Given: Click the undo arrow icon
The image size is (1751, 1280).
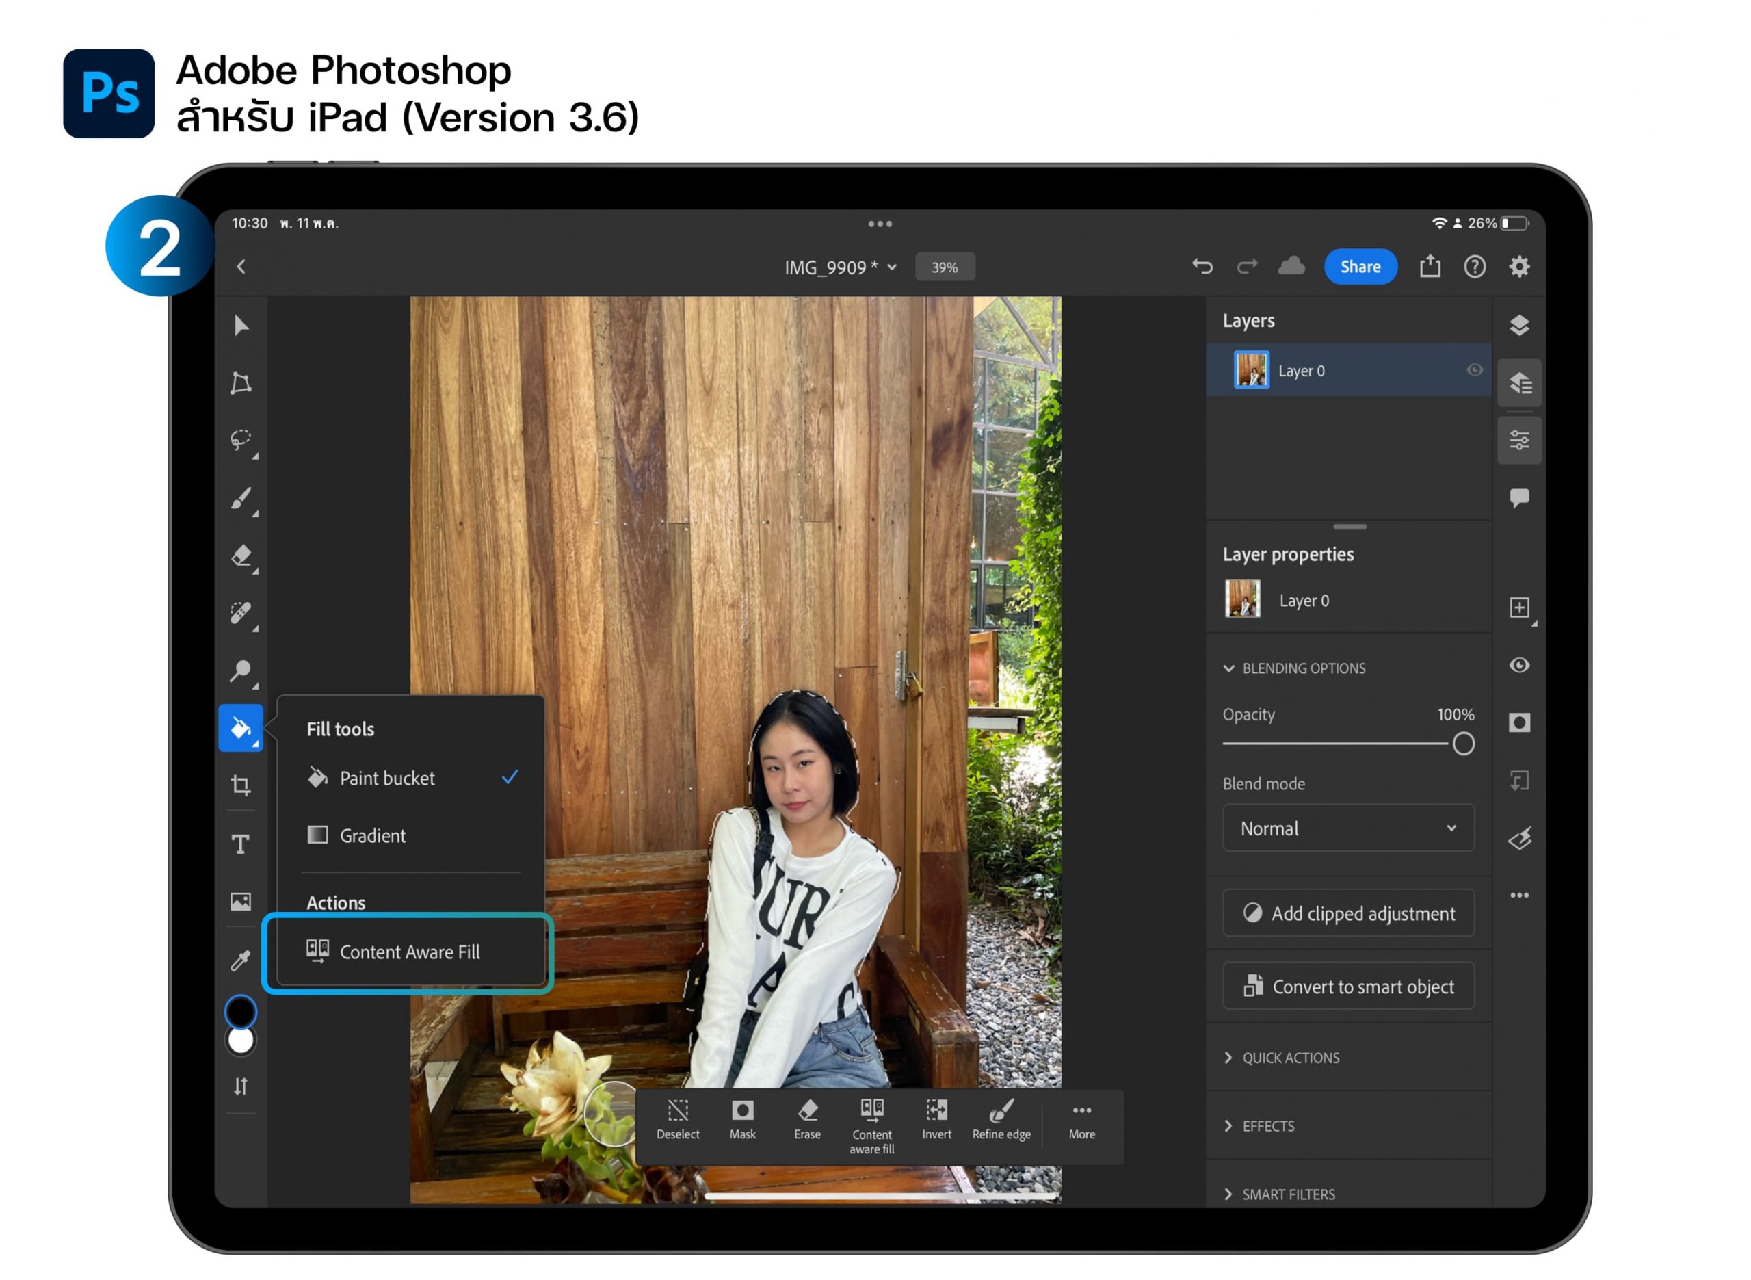Looking at the screenshot, I should coord(1202,267).
